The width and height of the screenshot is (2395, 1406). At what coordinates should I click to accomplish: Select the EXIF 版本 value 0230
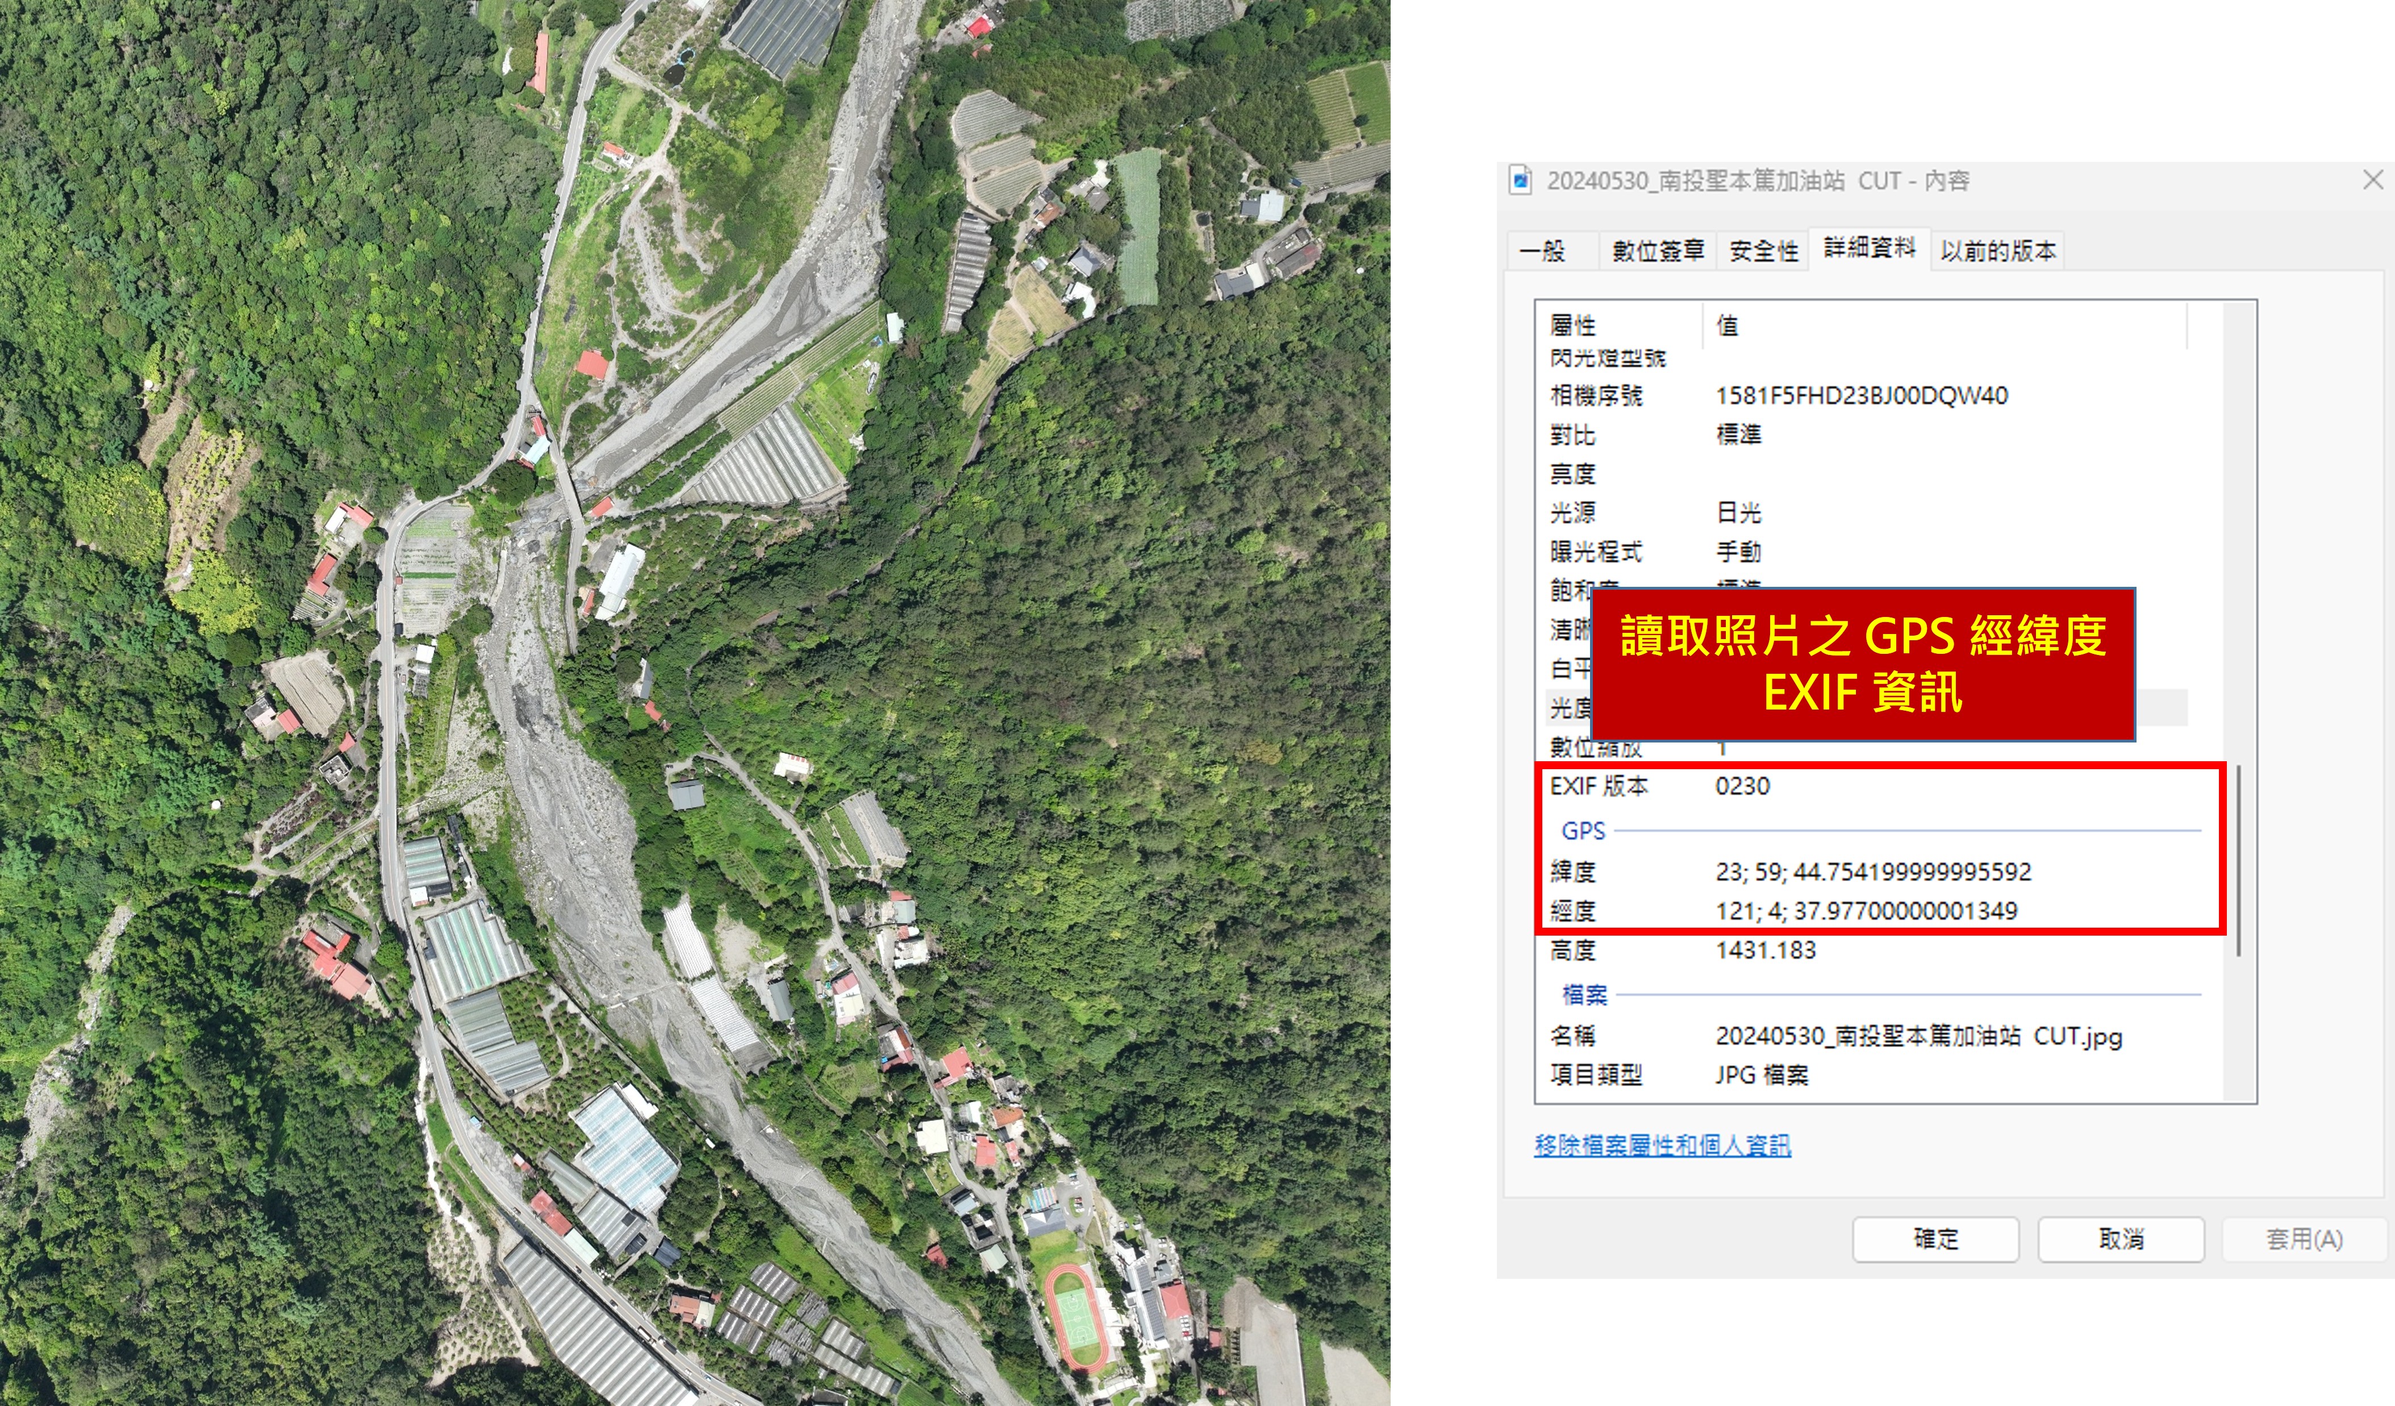point(1743,786)
